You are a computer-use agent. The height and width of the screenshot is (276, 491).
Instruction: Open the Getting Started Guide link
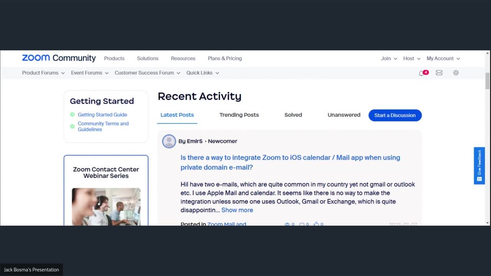(102, 115)
